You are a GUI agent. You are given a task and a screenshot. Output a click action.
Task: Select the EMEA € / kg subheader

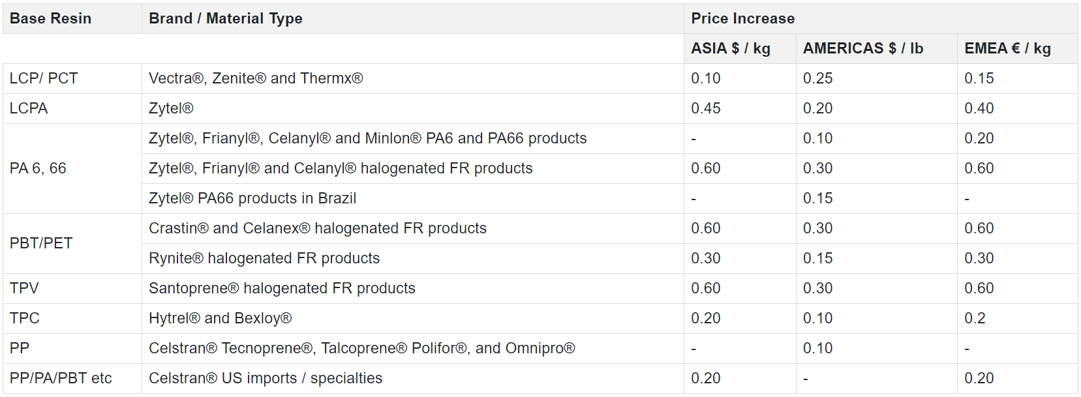[x=1007, y=48]
